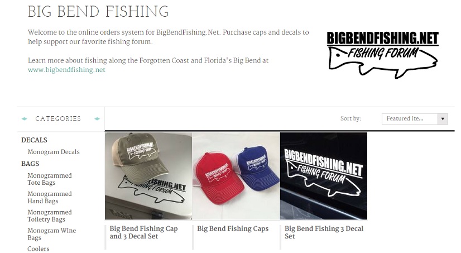Open the www.bigbendfishing.net link
The image size is (461, 253).
[66, 70]
